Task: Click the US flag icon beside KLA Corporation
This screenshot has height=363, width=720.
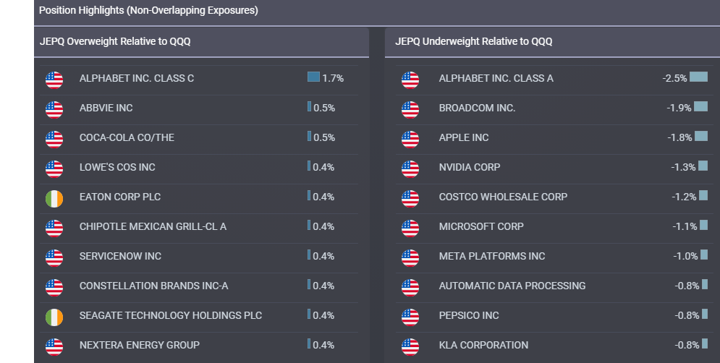Action: coord(410,347)
